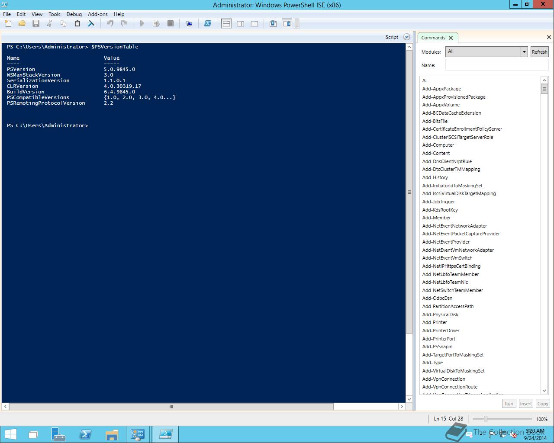The width and height of the screenshot is (554, 443).
Task: Select Add-PhysicalDisk in the command list
Action: [x=440, y=315]
